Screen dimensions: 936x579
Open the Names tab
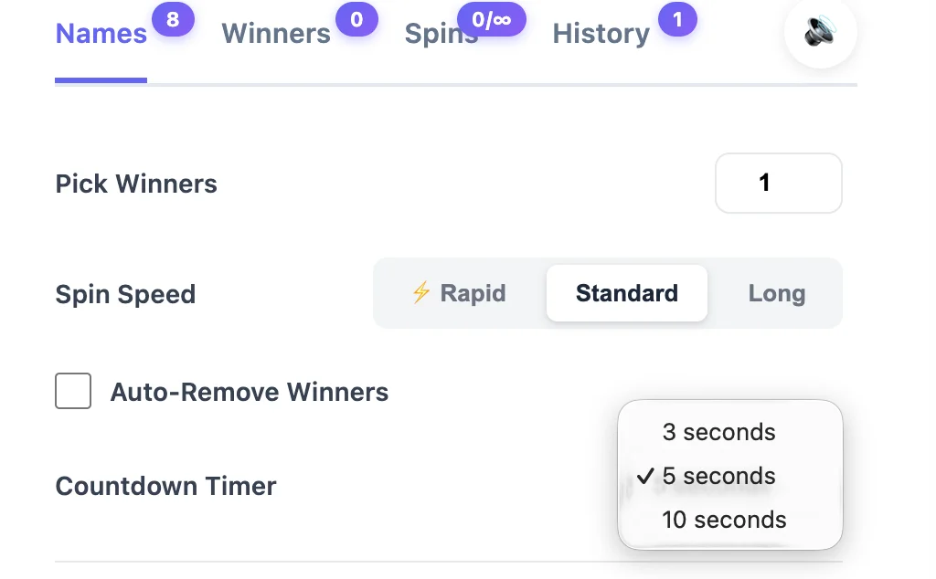pyautogui.click(x=101, y=33)
